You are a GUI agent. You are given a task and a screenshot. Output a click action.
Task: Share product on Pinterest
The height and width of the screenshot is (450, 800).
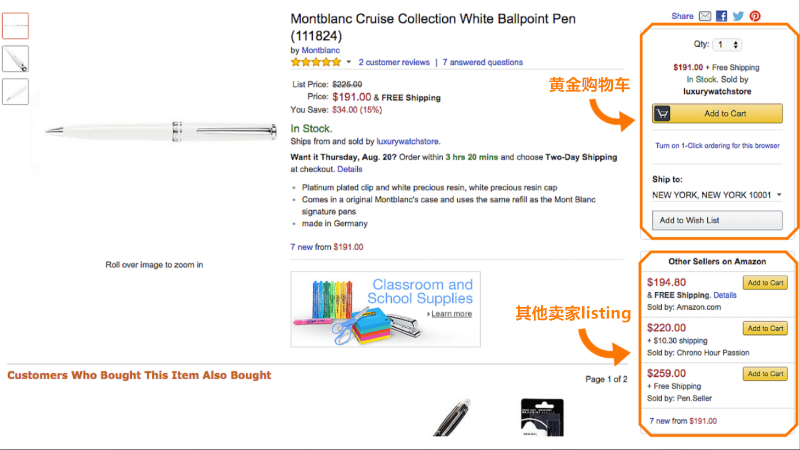755,16
